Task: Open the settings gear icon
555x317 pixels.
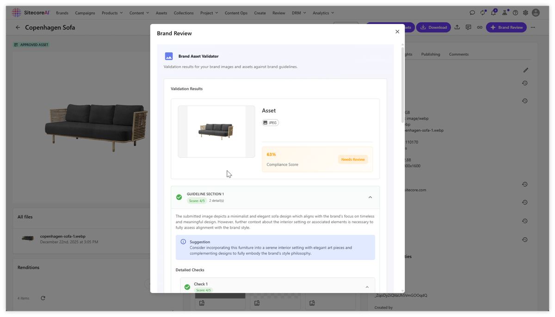Action: point(525,13)
